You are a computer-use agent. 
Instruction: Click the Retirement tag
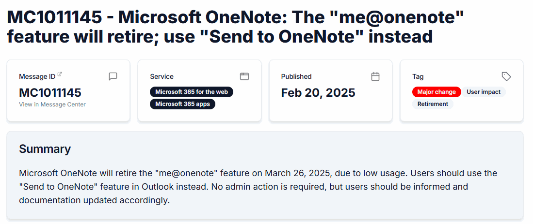tap(433, 104)
